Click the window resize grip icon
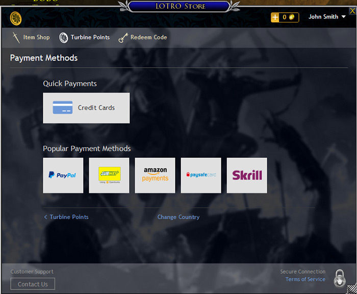The width and height of the screenshot is (357, 294). coord(352,289)
